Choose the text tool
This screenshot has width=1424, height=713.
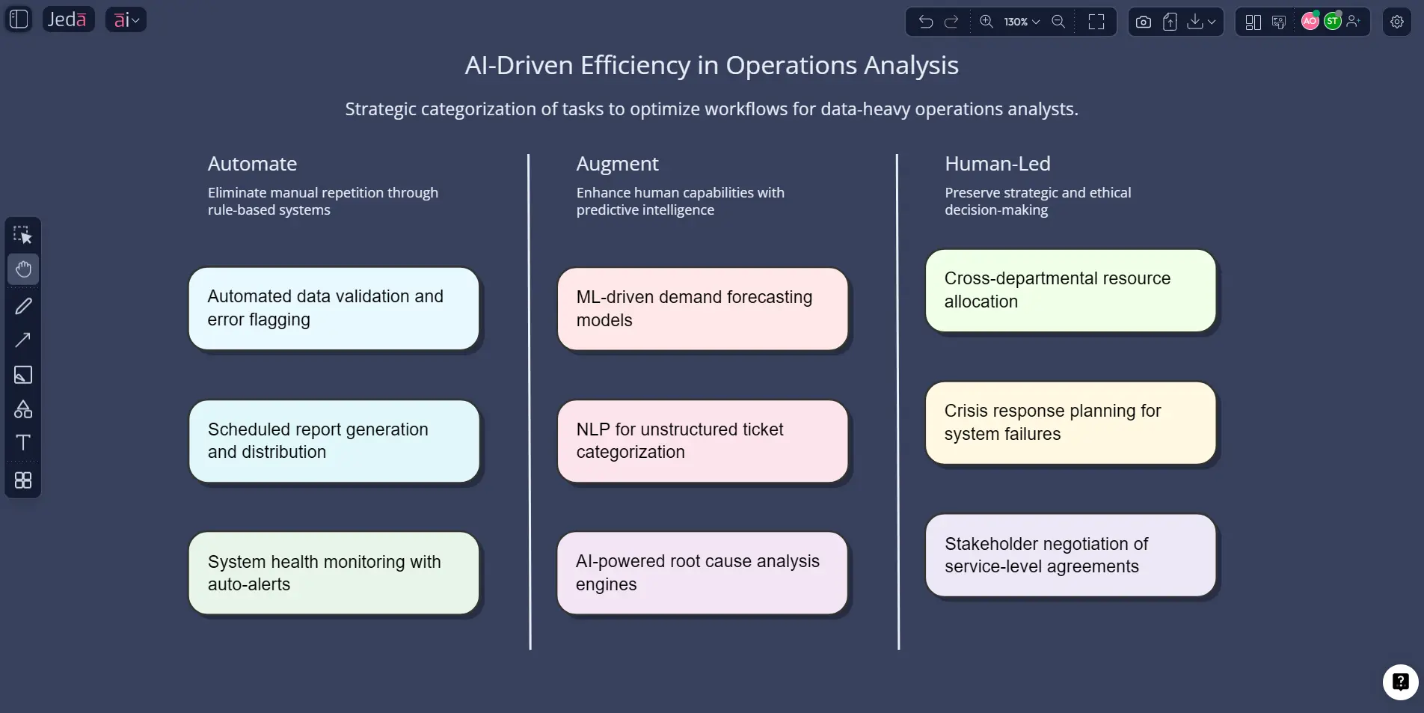click(x=23, y=443)
